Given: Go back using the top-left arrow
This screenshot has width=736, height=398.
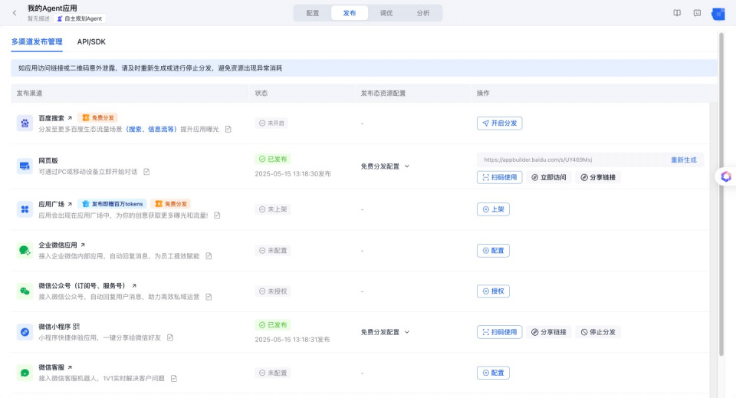Looking at the screenshot, I should (15, 13).
